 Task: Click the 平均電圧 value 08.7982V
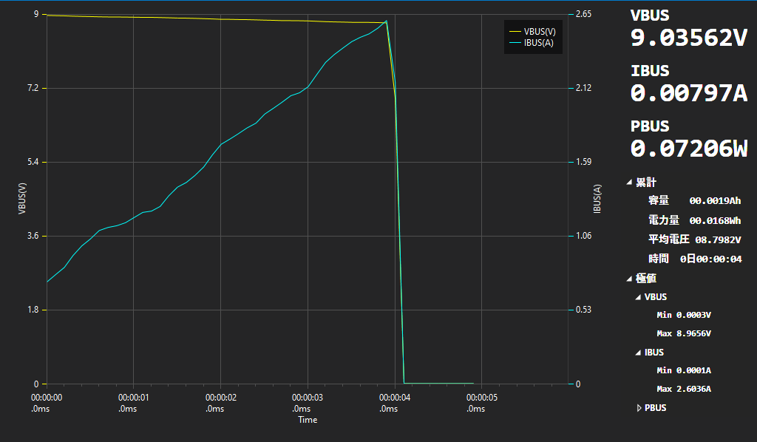click(717, 239)
